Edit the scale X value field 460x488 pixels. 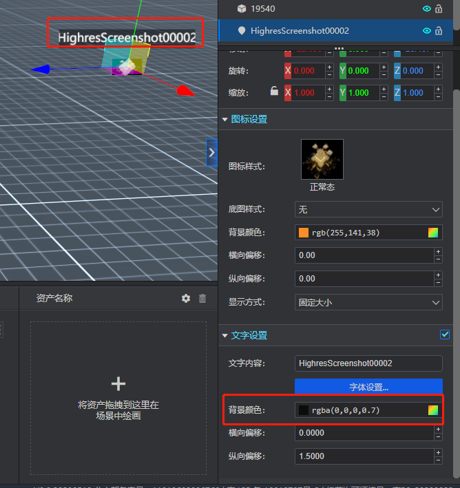point(309,93)
